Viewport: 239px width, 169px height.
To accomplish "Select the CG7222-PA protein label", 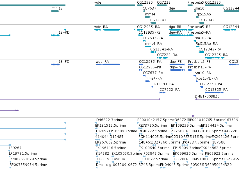I will (170, 90).
